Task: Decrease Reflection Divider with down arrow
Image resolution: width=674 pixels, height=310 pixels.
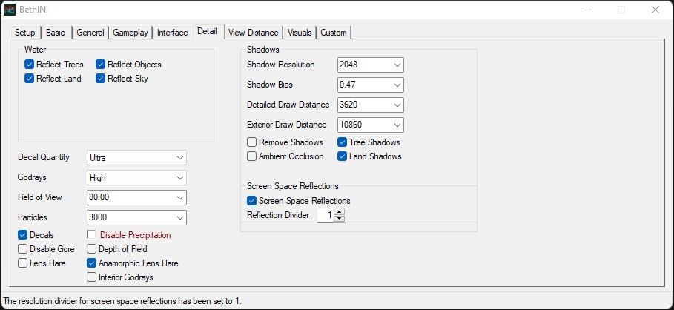Action: (340, 219)
